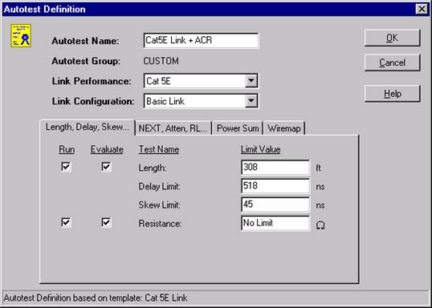The height and width of the screenshot is (308, 432).
Task: Edit the Delay Limit value 518
Action: tap(275, 186)
